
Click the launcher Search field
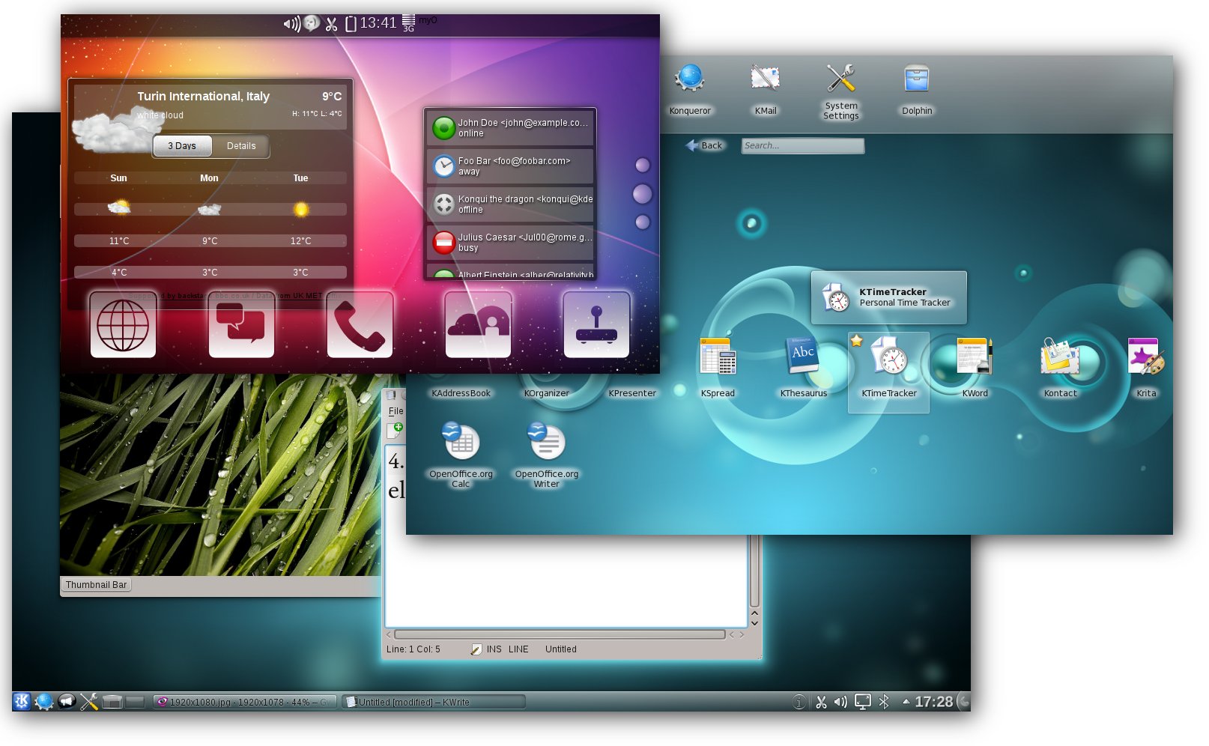point(802,145)
